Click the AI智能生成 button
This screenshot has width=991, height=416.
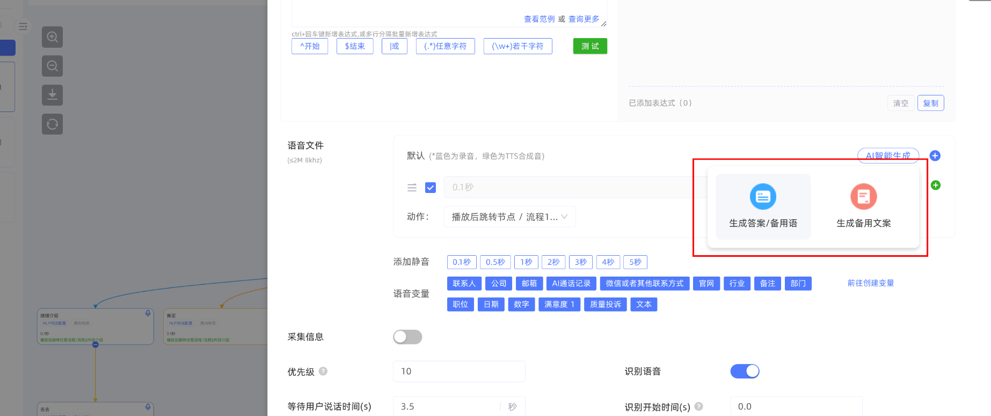pyautogui.click(x=887, y=155)
